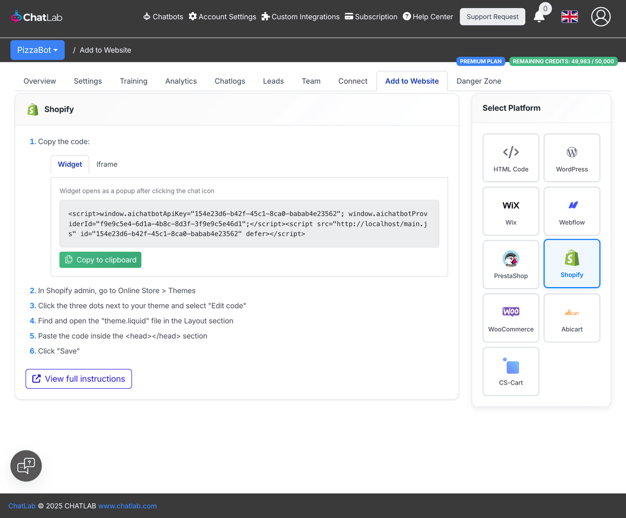Viewport: 626px width, 518px height.
Task: Open the full instructions link
Action: [78, 378]
